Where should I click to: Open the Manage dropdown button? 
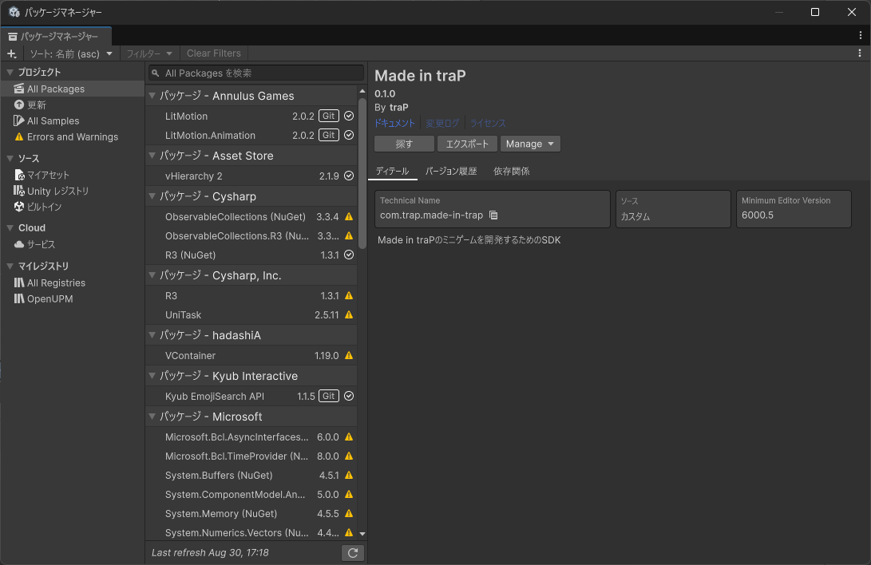click(x=530, y=144)
